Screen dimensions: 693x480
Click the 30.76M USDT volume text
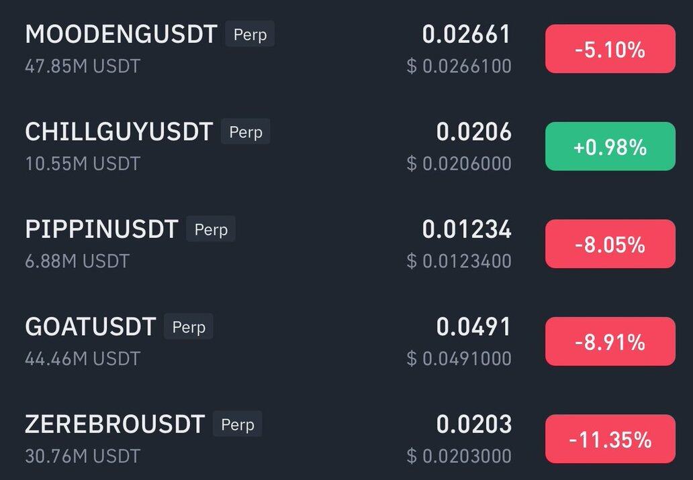click(83, 456)
